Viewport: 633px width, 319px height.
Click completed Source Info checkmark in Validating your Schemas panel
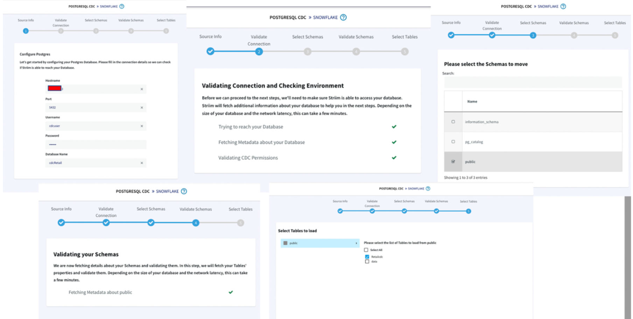tap(61, 223)
